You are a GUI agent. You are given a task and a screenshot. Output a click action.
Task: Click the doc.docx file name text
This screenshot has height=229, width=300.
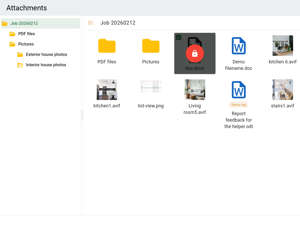(x=195, y=68)
